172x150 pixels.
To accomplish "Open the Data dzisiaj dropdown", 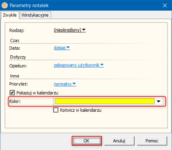I will (x=62, y=48).
